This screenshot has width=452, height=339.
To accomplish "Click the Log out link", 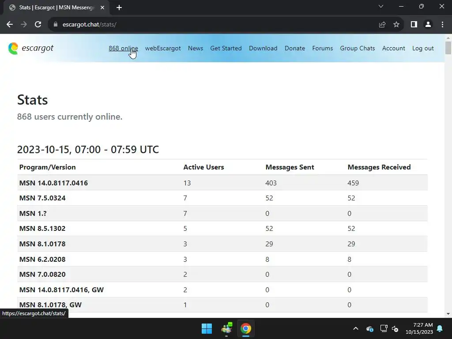I will click(x=423, y=48).
